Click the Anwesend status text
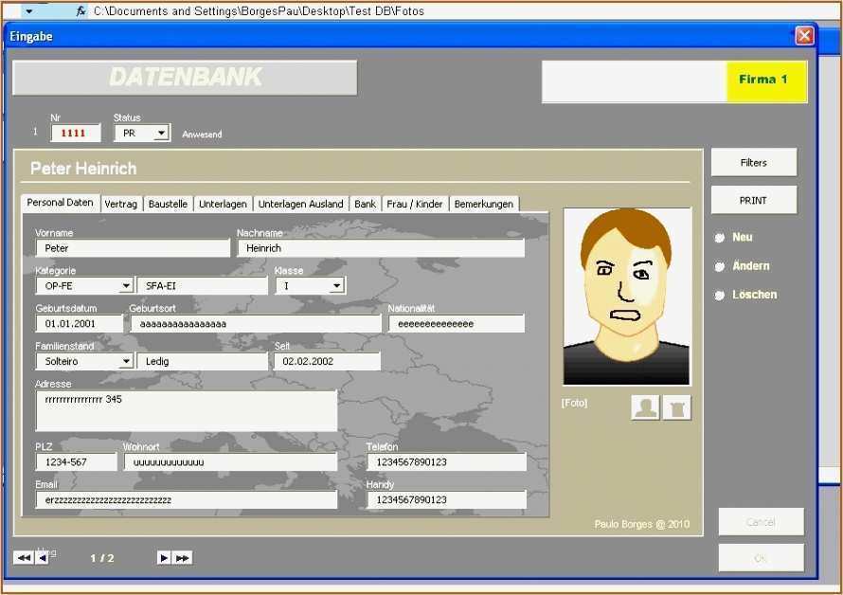Screen dimensions: 843x595 pos(202,135)
